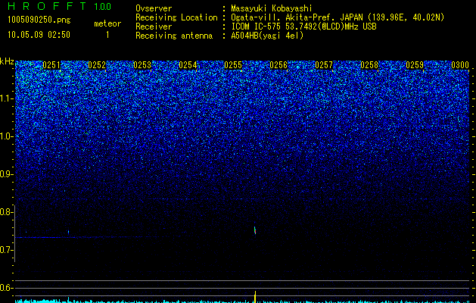
Task: Click the 0300 time marker
Action: 460,65
